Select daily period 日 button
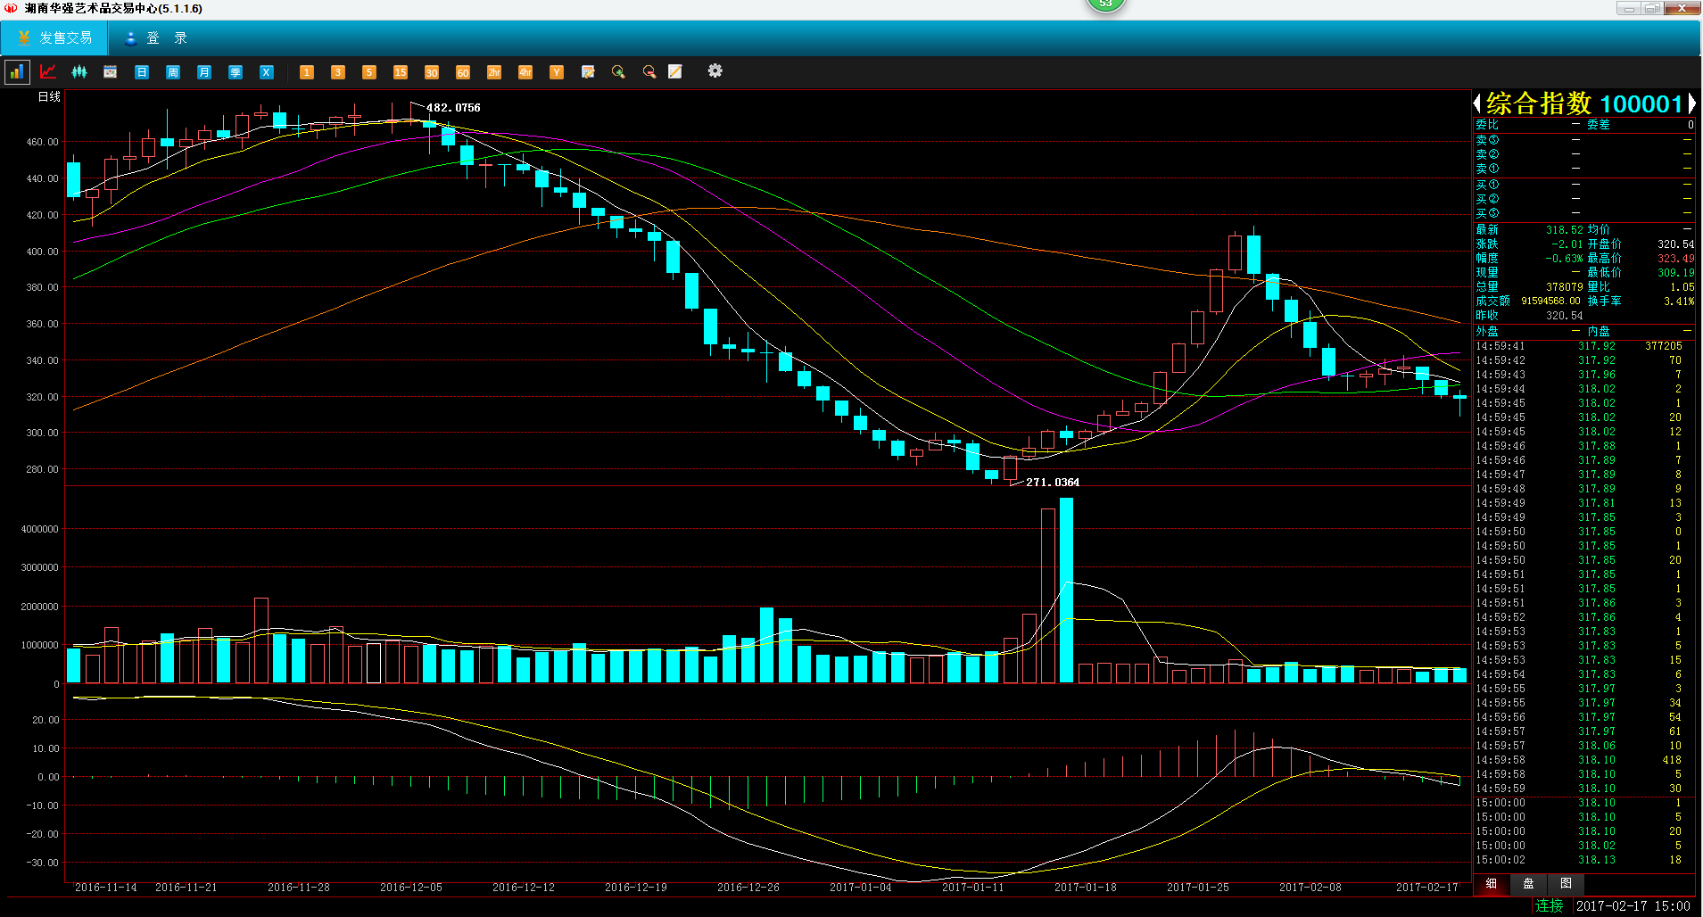The height and width of the screenshot is (917, 1703). [142, 72]
